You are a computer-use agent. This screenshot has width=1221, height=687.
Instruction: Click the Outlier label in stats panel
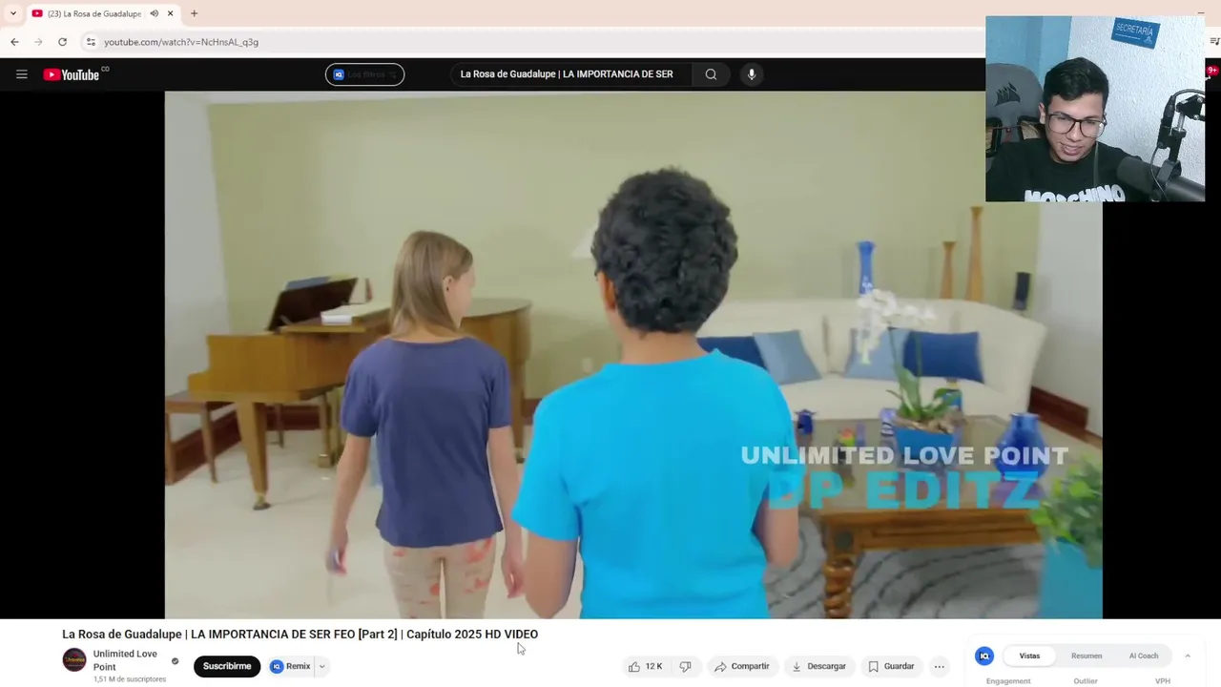1086,681
